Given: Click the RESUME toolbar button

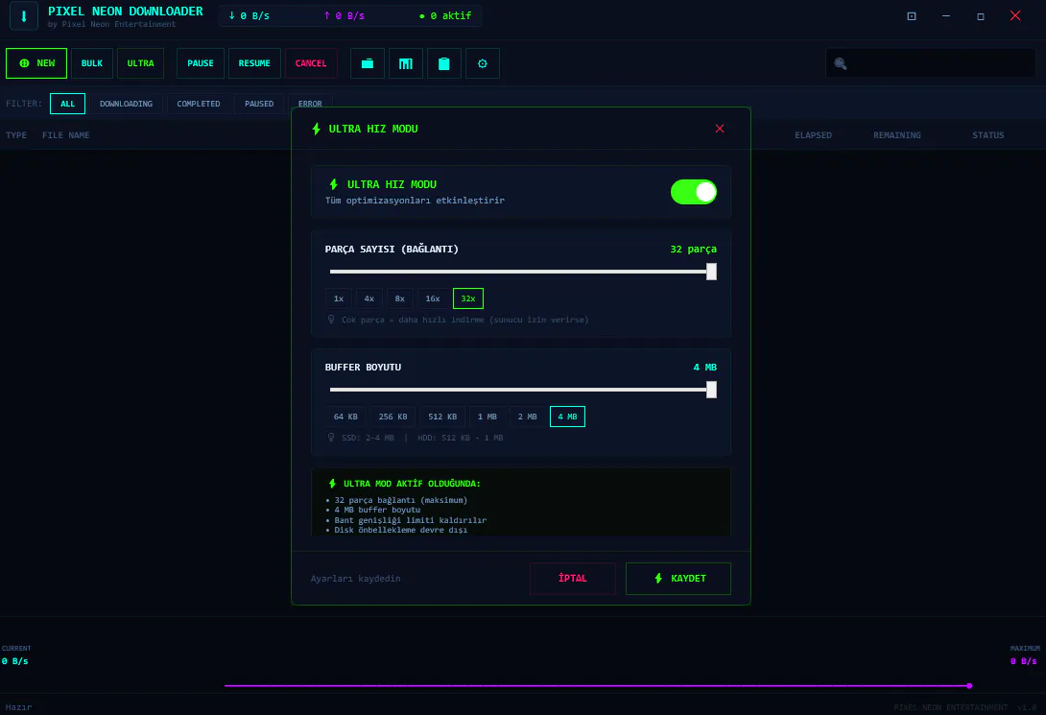Looking at the screenshot, I should click(254, 63).
